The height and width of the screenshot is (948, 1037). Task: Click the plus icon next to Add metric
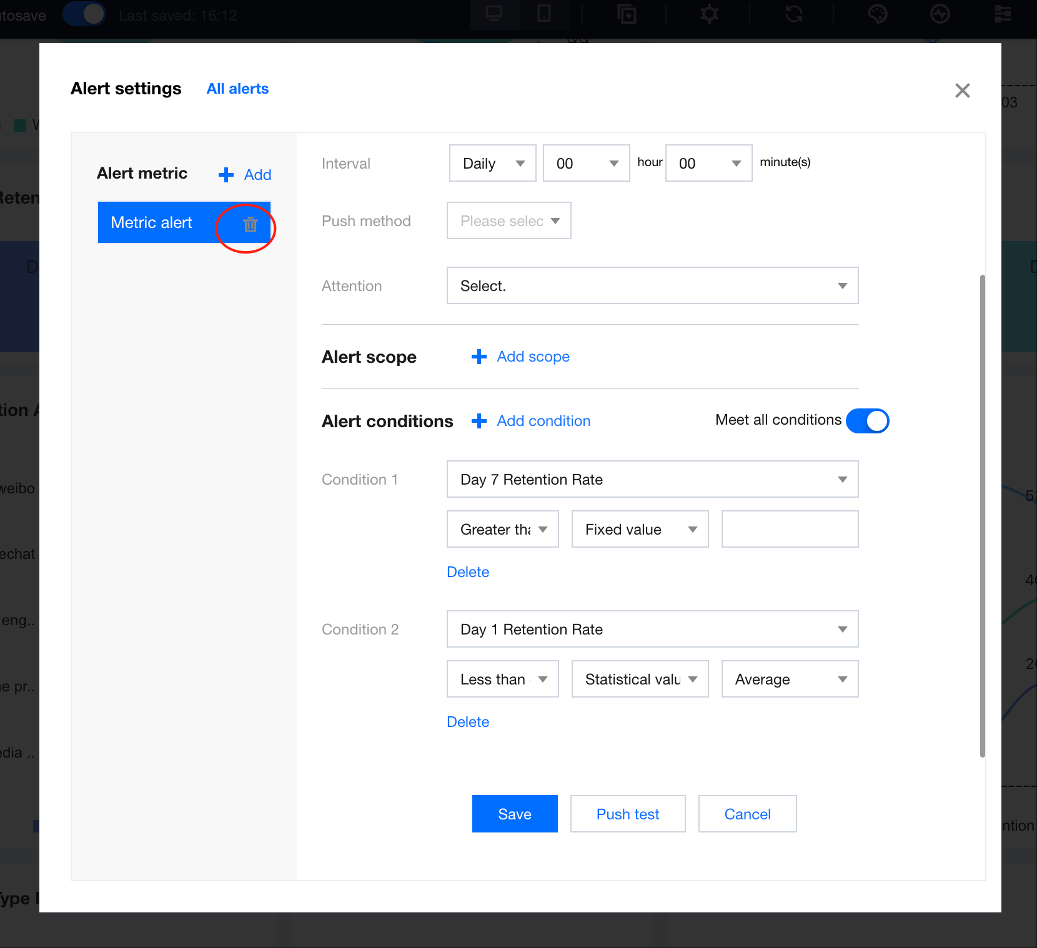[x=226, y=175]
